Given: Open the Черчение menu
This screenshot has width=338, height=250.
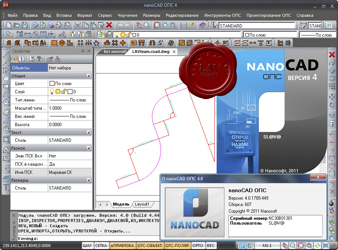Looking at the screenshot, I should [127, 15].
